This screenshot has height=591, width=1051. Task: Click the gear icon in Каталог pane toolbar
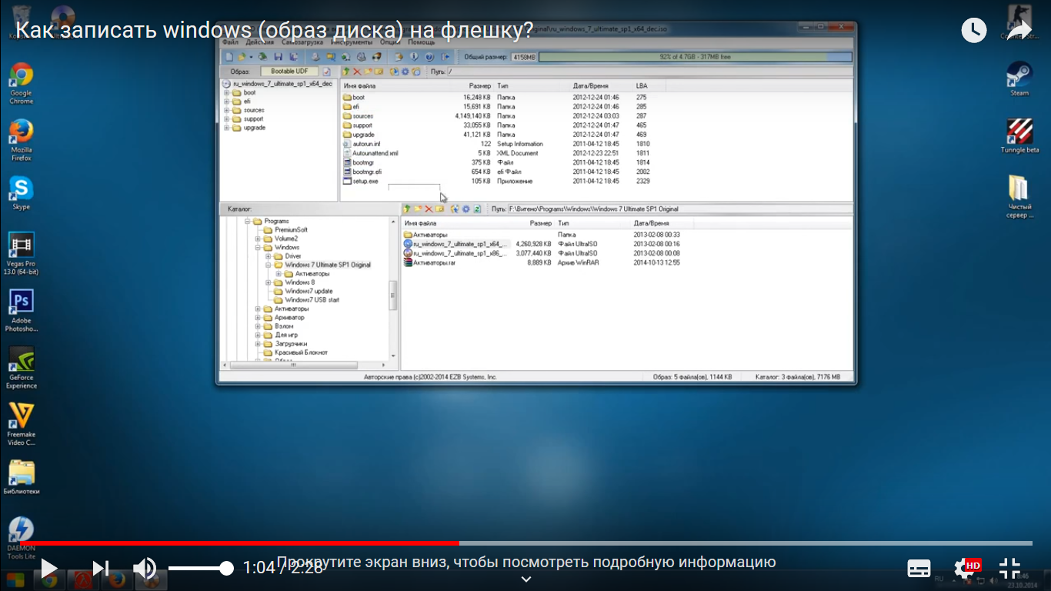click(x=466, y=209)
